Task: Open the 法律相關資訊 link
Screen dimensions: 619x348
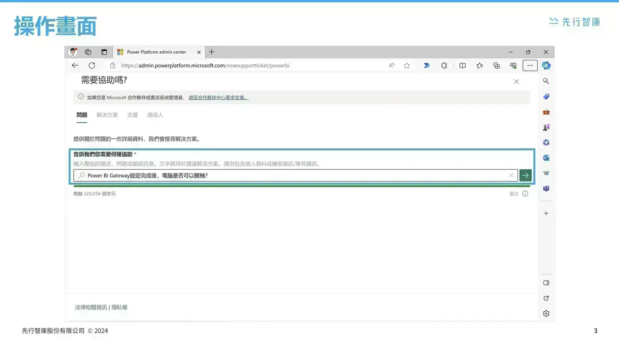Action: 91,307
